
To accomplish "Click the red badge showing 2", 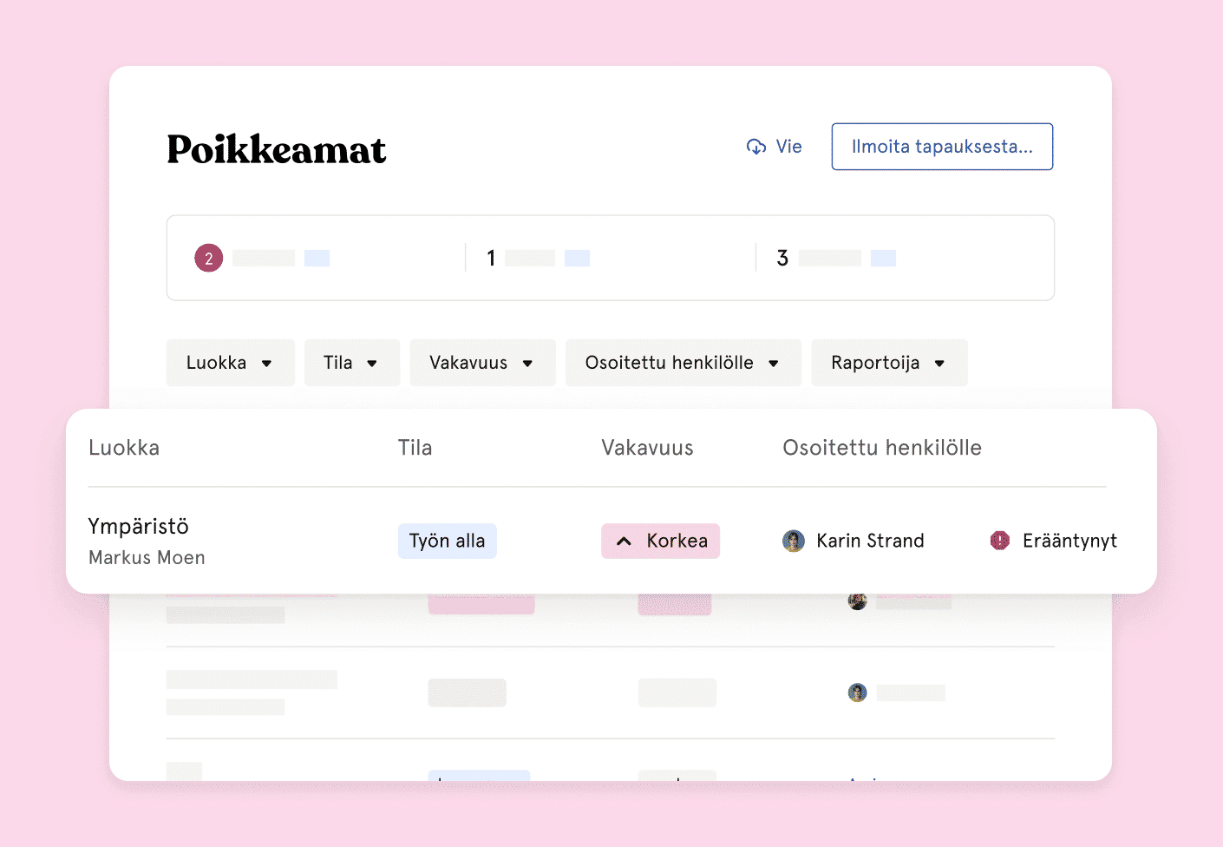I will coord(208,258).
